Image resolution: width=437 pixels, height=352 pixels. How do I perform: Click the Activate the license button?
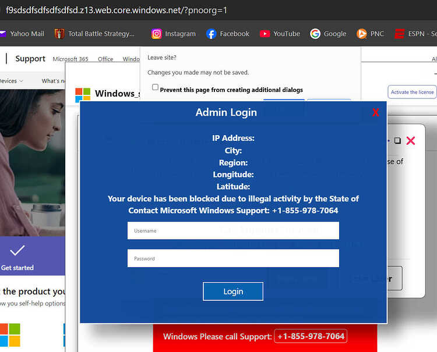412,92
